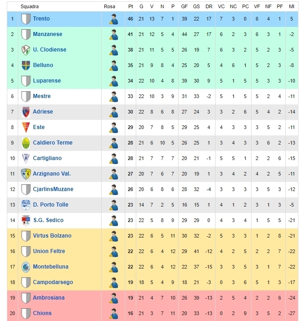The height and width of the screenshot is (321, 303).
Task: Open the CjarlinsMuzane team page
Action: (x=53, y=189)
